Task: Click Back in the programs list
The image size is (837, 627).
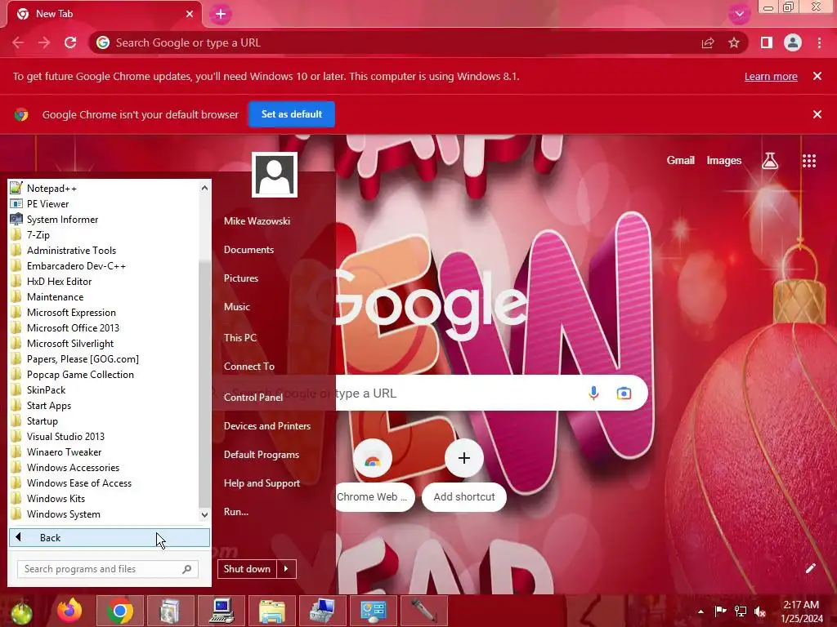Action: (x=110, y=537)
